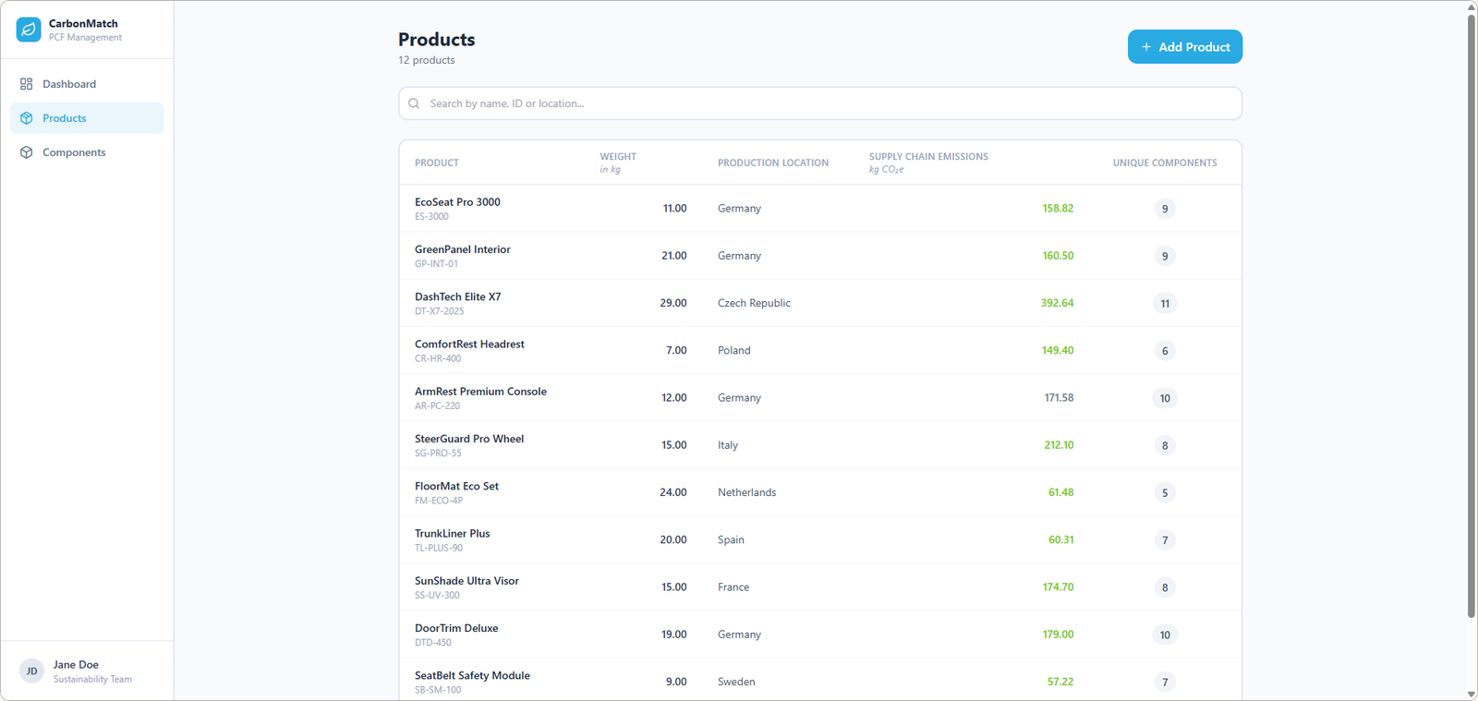The height and width of the screenshot is (701, 1478).
Task: Click the Products cube icon in sidebar
Action: (26, 118)
